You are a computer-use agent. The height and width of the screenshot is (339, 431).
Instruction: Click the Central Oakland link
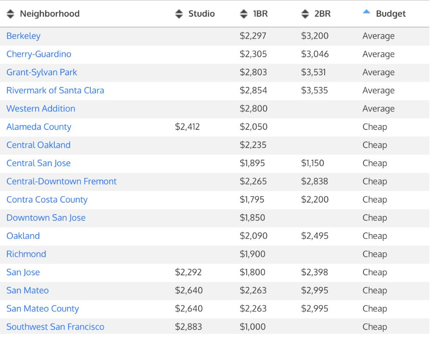[38, 145]
